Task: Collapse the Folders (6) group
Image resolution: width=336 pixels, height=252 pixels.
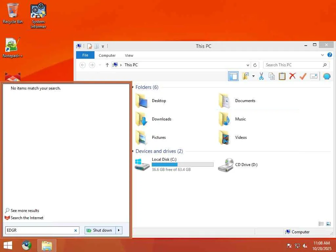Action: (x=133, y=87)
